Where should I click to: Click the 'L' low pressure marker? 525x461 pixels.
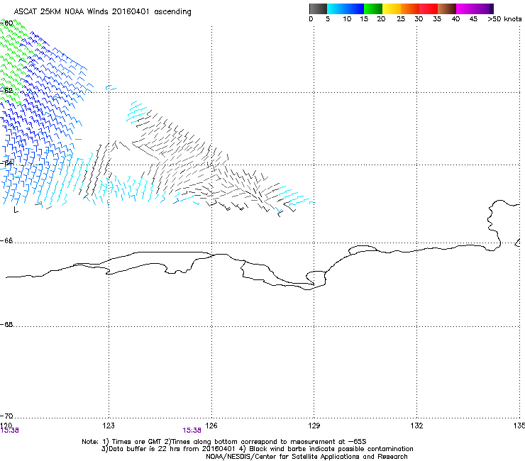(x=16, y=210)
